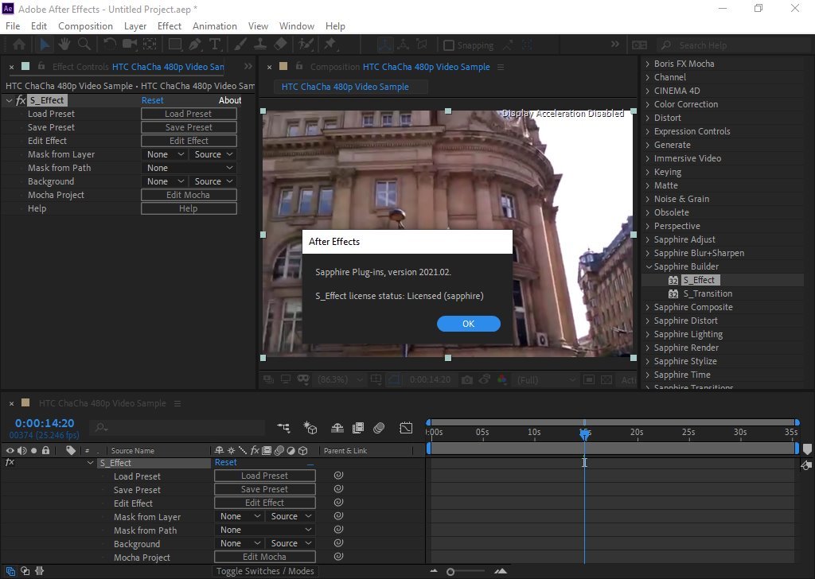Click the Video eye column header in timeline
This screenshot has height=579, width=815.
(x=10, y=450)
